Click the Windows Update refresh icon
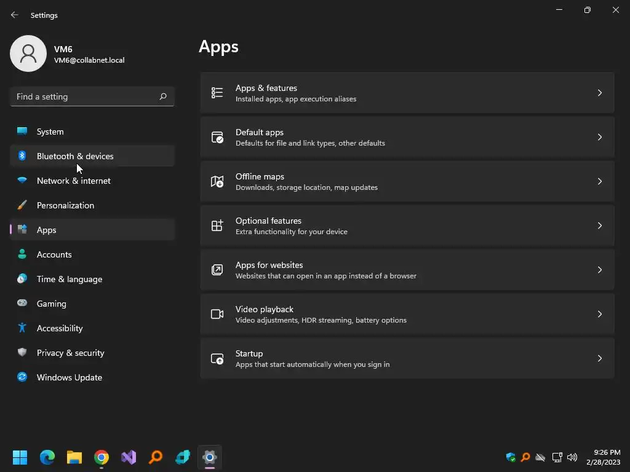 coord(22,377)
